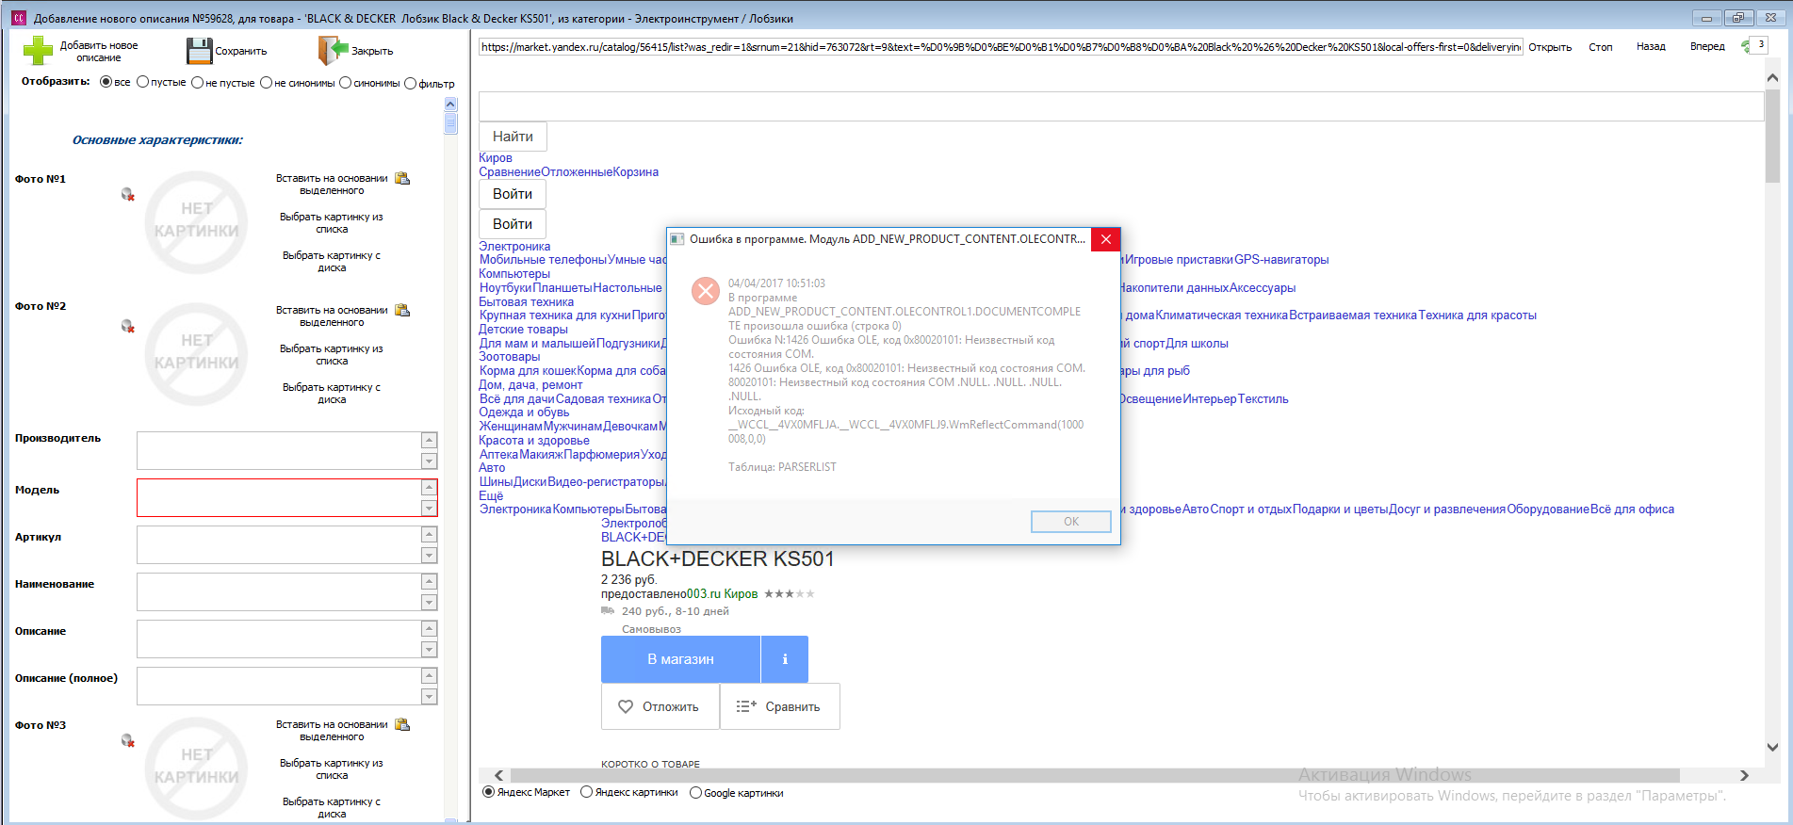
Task: Click 'Вставить на основании выделенного' for Фото №3
Action: coord(332,731)
